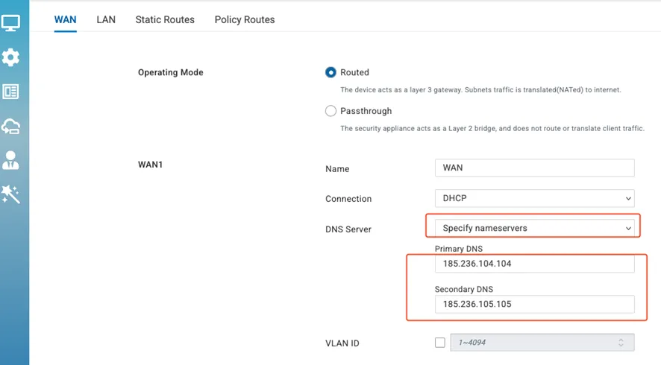Open the gear settings sidebar icon
661x365 pixels.
pyautogui.click(x=10, y=57)
